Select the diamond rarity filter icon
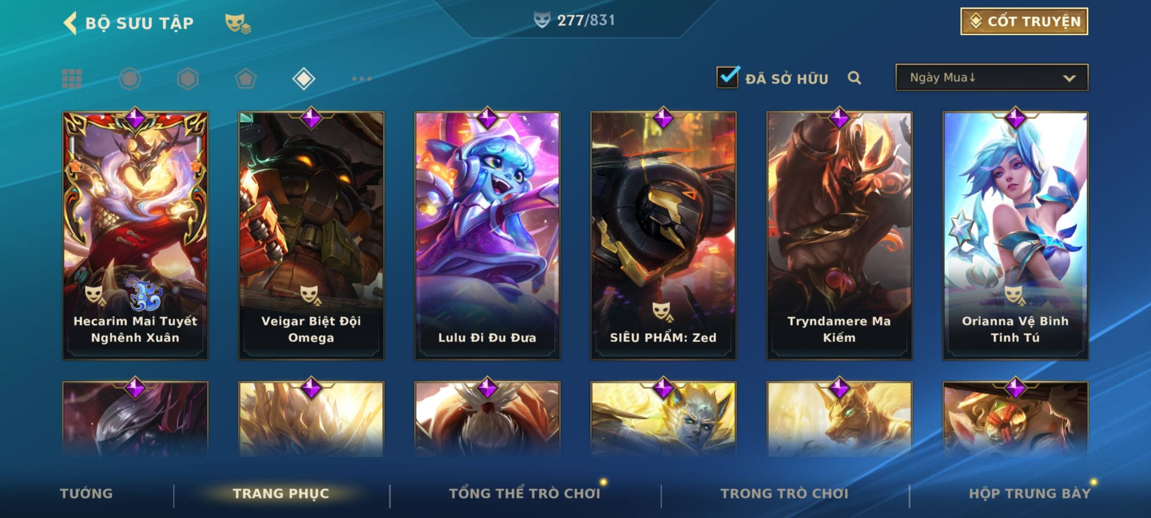The height and width of the screenshot is (518, 1151). point(304,79)
